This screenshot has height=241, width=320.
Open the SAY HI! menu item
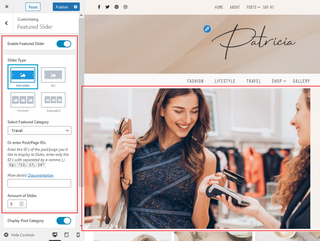coord(268,7)
